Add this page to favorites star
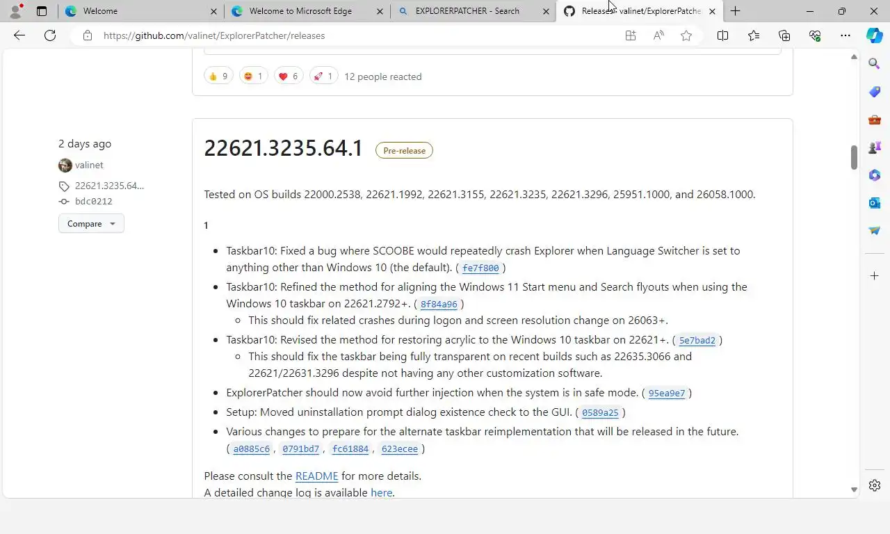The image size is (890, 534). 686,35
